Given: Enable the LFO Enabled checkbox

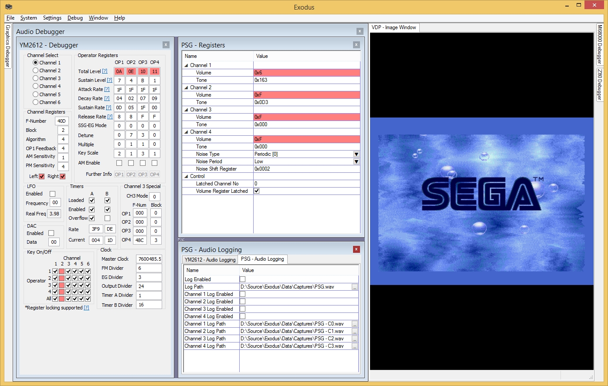Looking at the screenshot, I should [x=52, y=194].
